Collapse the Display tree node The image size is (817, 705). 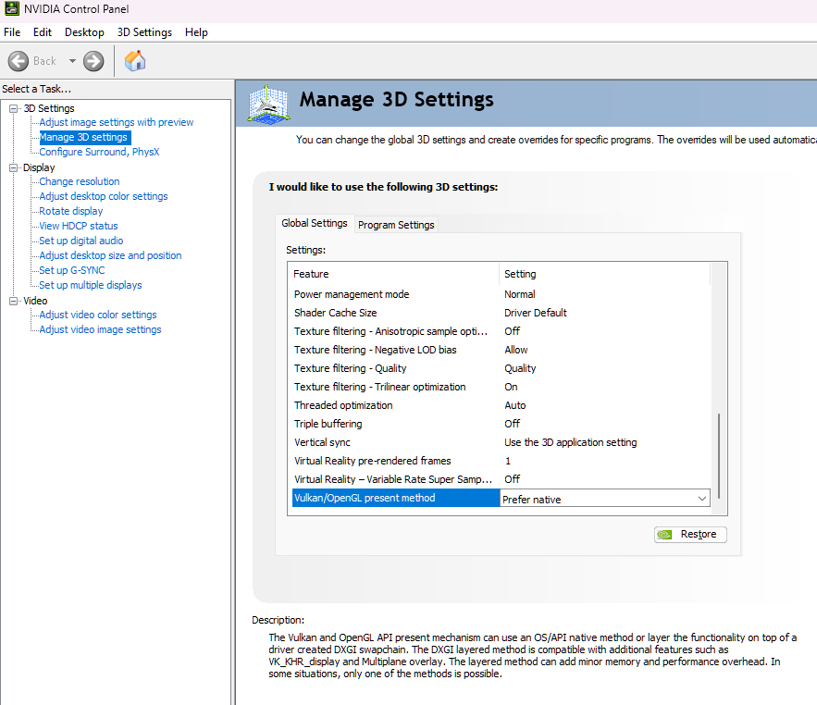coord(14,167)
